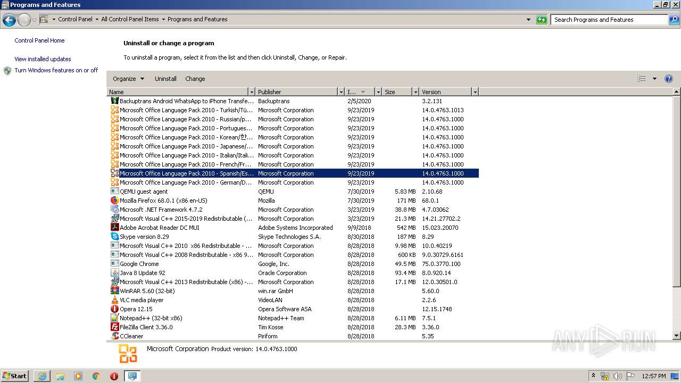Open the Installed On column dropdown
The width and height of the screenshot is (681, 383).
(378, 92)
